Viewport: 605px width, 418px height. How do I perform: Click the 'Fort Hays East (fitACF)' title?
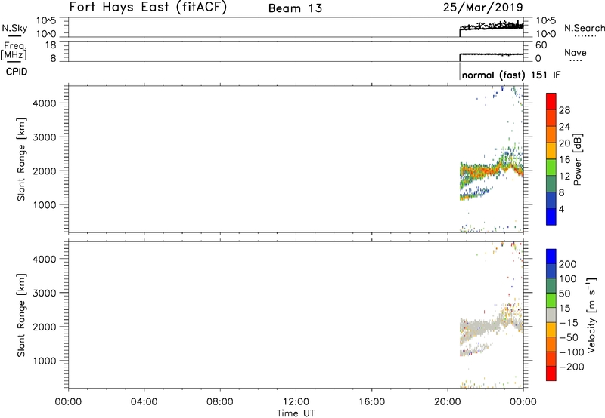point(148,8)
